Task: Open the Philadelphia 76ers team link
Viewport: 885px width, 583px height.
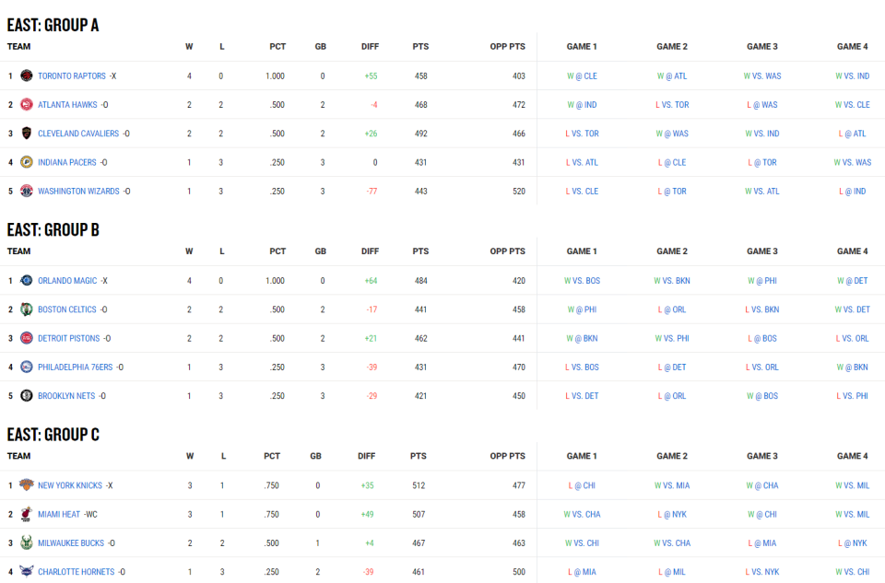Action: coord(75,367)
